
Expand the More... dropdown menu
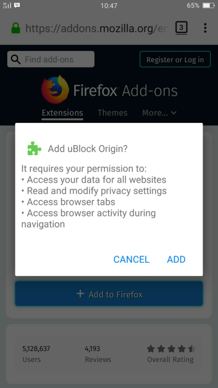tap(159, 113)
